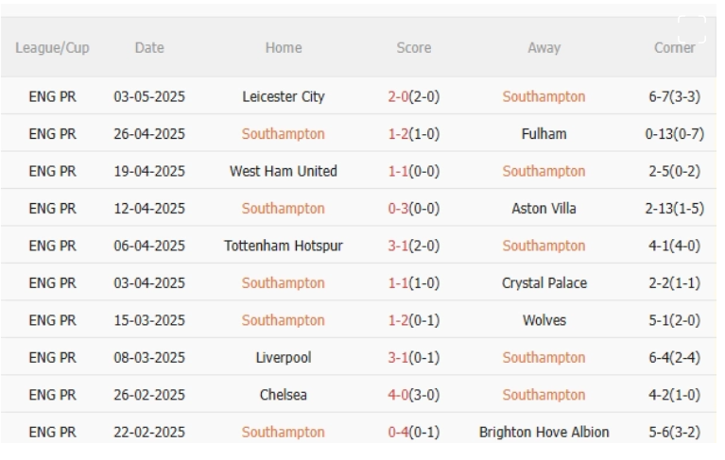Click the Date column header
The height and width of the screenshot is (460, 725).
pos(149,47)
